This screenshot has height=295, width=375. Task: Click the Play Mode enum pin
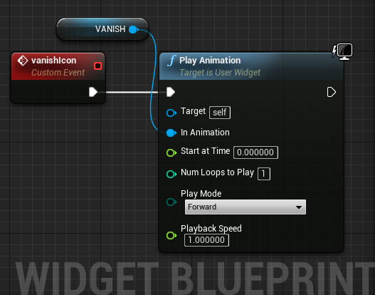171,202
